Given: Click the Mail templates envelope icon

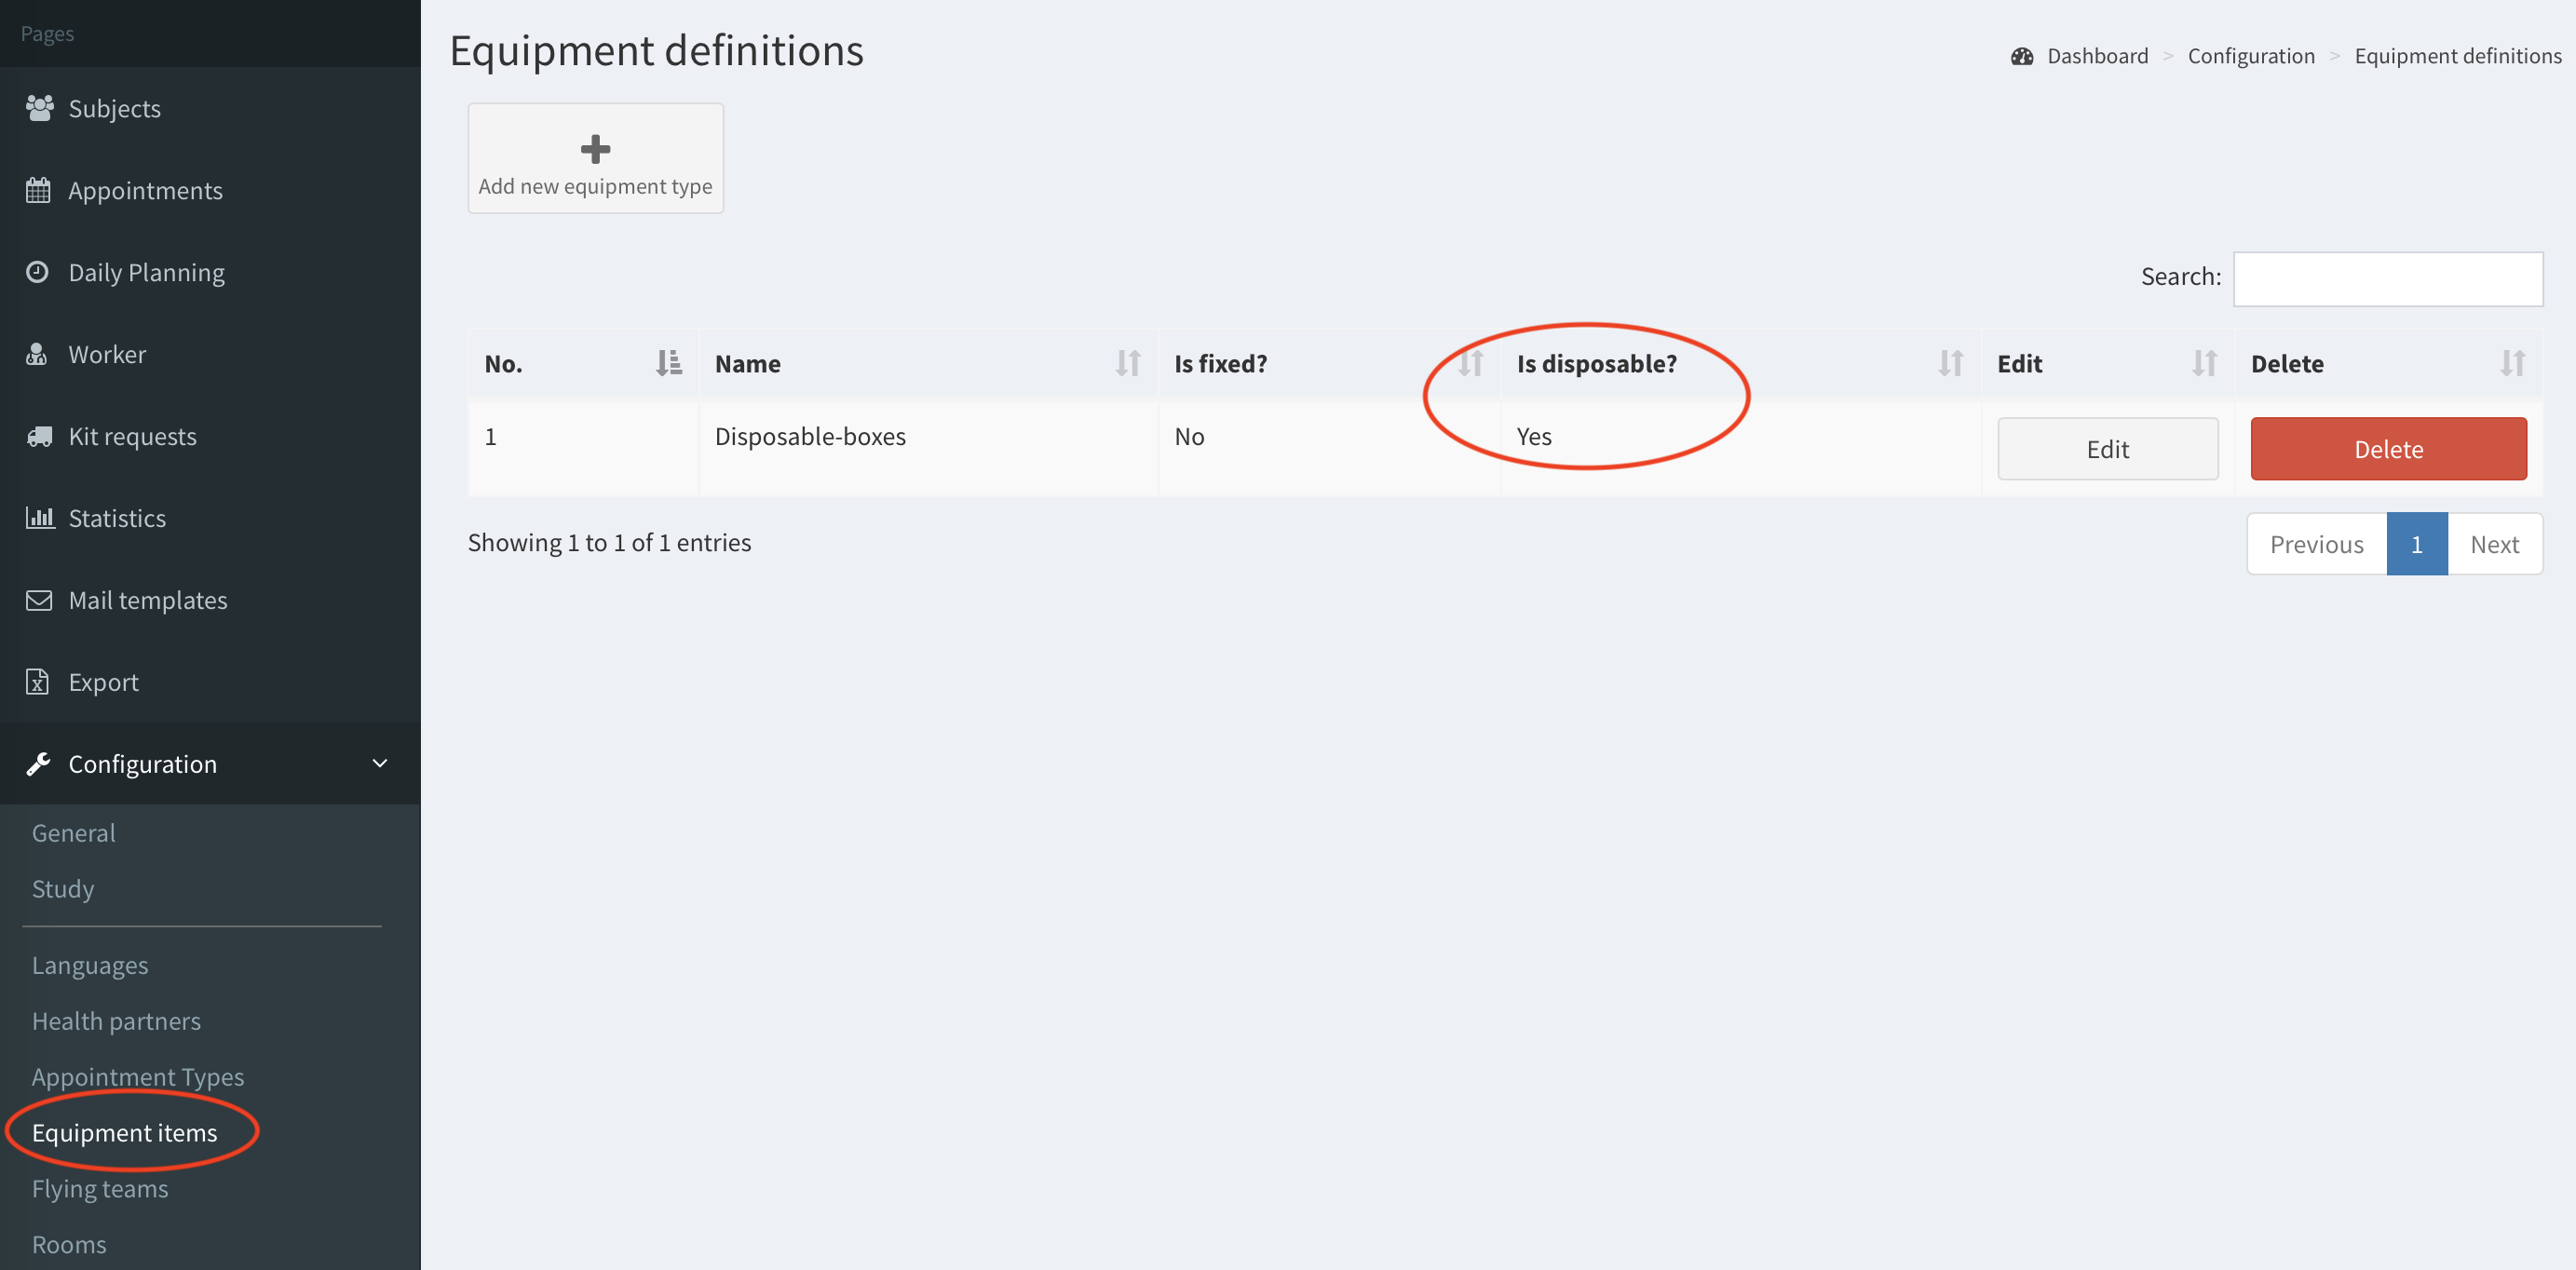Looking at the screenshot, I should [39, 600].
